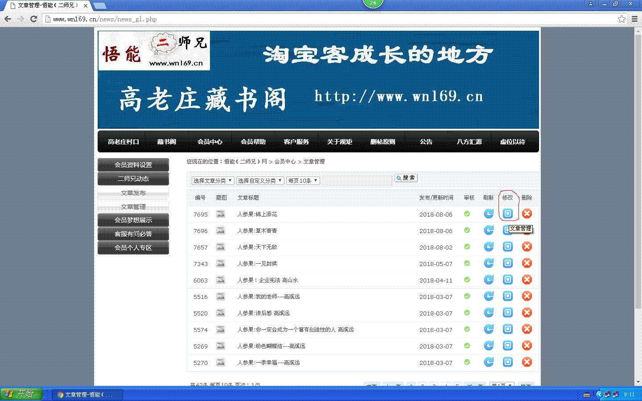This screenshot has width=642, height=401.
Task: Expand the 选择自定义分类 dropdown
Action: (x=260, y=180)
